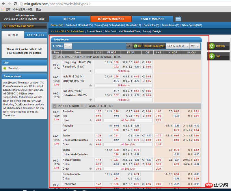Click Australia first half 1x2 odds 1.83
231x191 pixels.
click(x=159, y=112)
